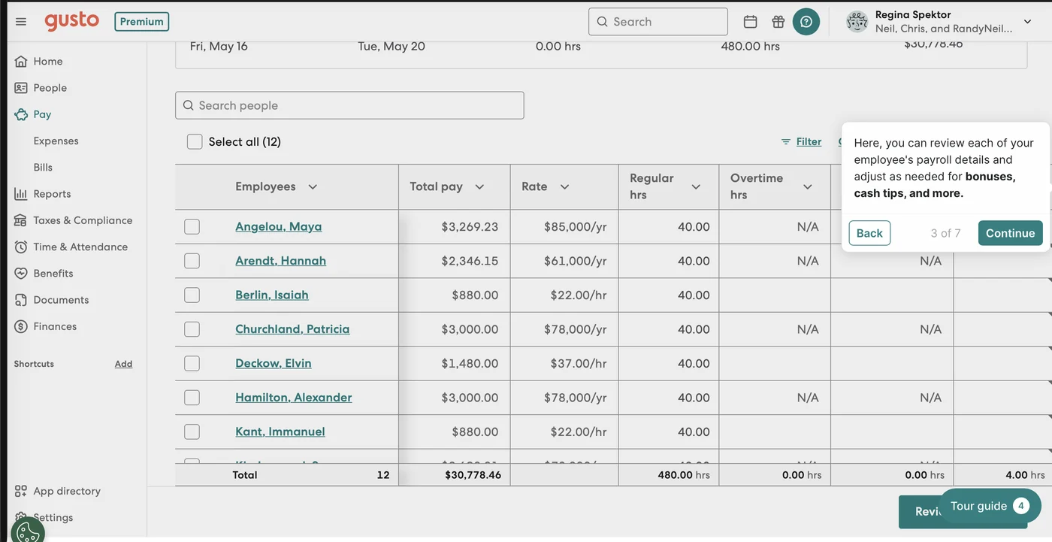Viewport: 1052px width, 542px height.
Task: Click the Taxes & Compliance building icon
Action: [21, 220]
